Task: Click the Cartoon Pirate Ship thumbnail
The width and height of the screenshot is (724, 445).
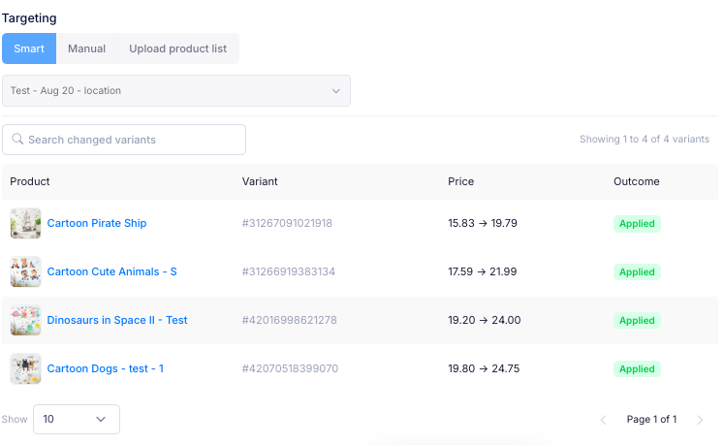Action: pyautogui.click(x=25, y=223)
